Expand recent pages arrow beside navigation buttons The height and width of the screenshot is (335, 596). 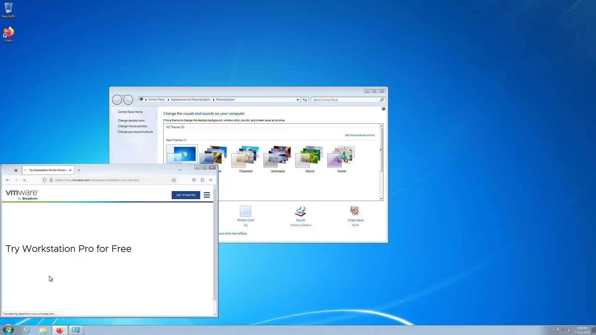[x=136, y=100]
